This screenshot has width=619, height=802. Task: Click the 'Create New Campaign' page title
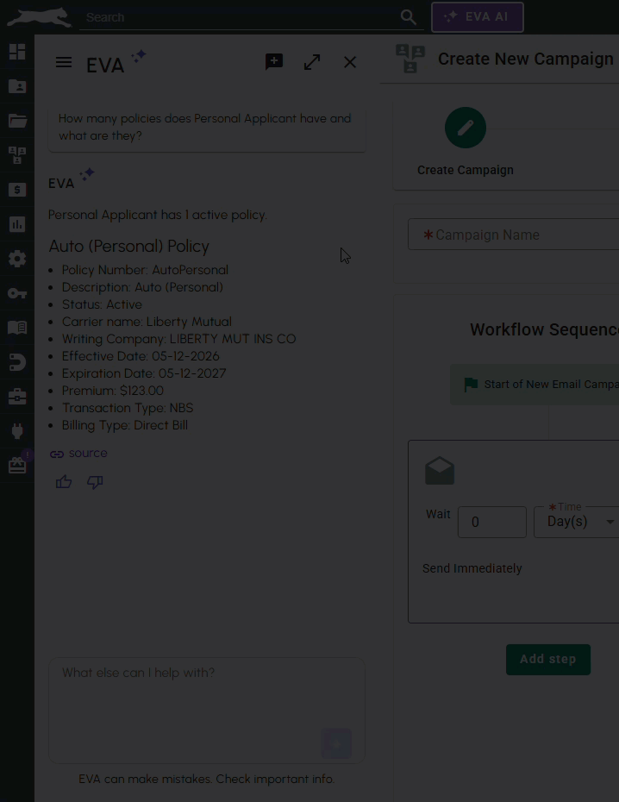point(525,59)
